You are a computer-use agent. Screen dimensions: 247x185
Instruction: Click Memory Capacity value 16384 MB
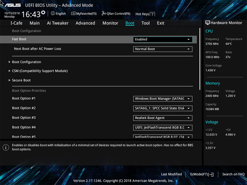click(x=212, y=109)
